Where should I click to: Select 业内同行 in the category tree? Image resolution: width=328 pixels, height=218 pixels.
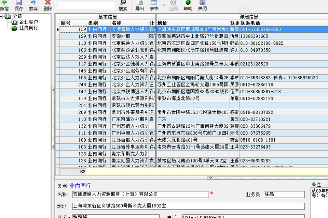(x=28, y=28)
